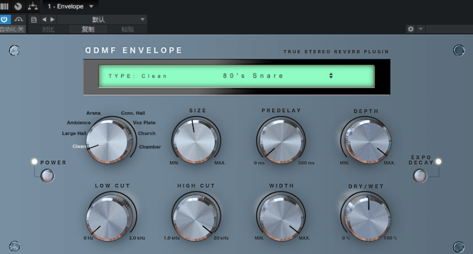Click the routing diagram icon in top bar
The image size is (473, 254).
pyautogui.click(x=33, y=6)
